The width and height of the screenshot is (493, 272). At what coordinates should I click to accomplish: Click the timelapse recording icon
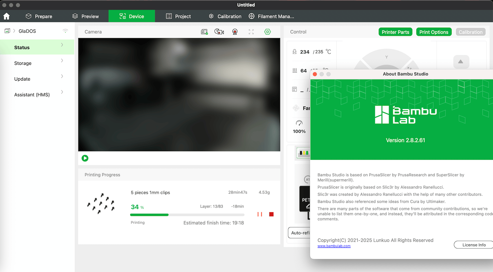tap(219, 32)
